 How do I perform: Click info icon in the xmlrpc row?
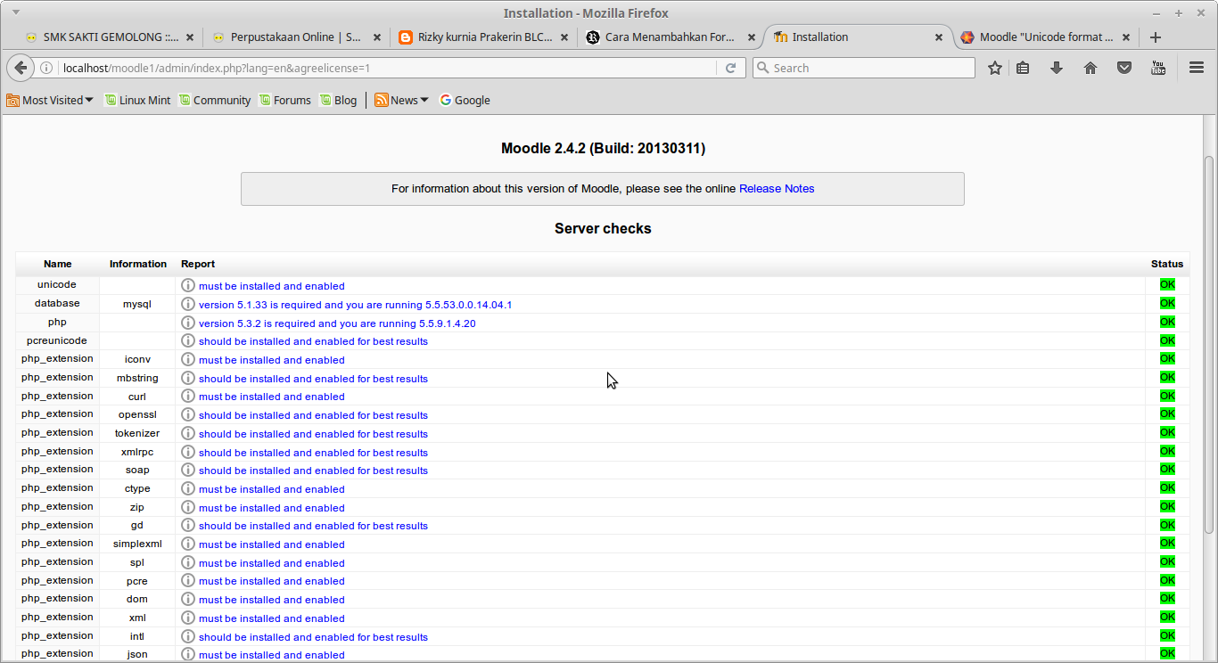click(x=188, y=452)
